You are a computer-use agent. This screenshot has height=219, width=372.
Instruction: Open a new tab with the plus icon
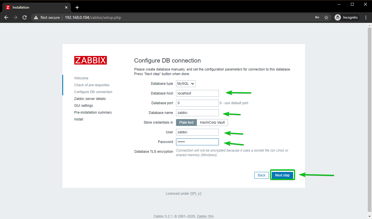(x=77, y=7)
